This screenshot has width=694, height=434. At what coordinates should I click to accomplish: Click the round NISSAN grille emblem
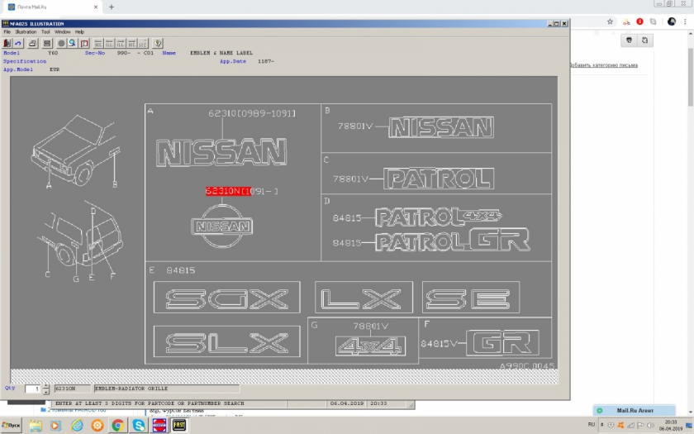click(x=221, y=227)
